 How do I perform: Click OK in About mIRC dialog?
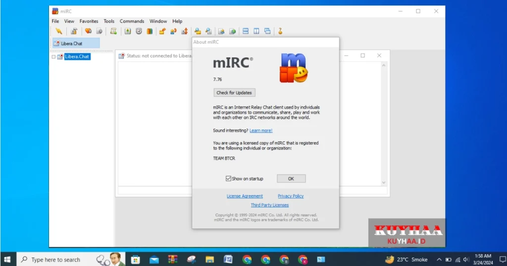point(291,178)
